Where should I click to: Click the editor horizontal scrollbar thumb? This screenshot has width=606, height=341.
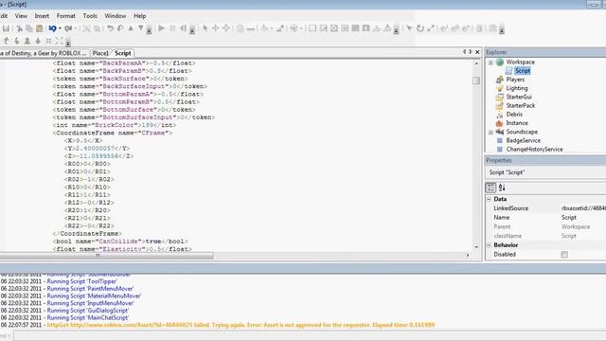pyautogui.click(x=107, y=256)
